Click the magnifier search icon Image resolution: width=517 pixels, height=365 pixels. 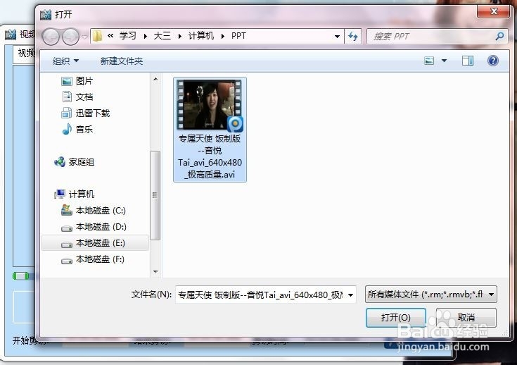tap(500, 36)
